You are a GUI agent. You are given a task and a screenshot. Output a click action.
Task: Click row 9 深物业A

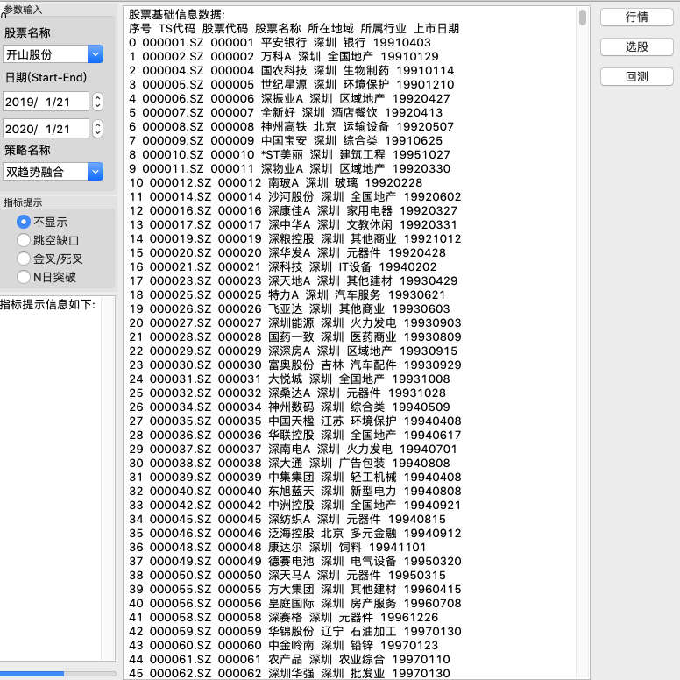tap(290, 169)
